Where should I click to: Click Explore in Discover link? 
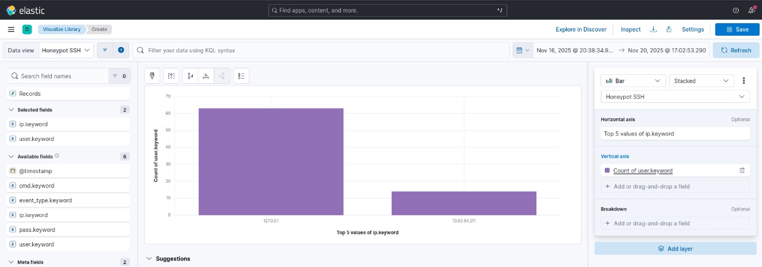pos(580,29)
